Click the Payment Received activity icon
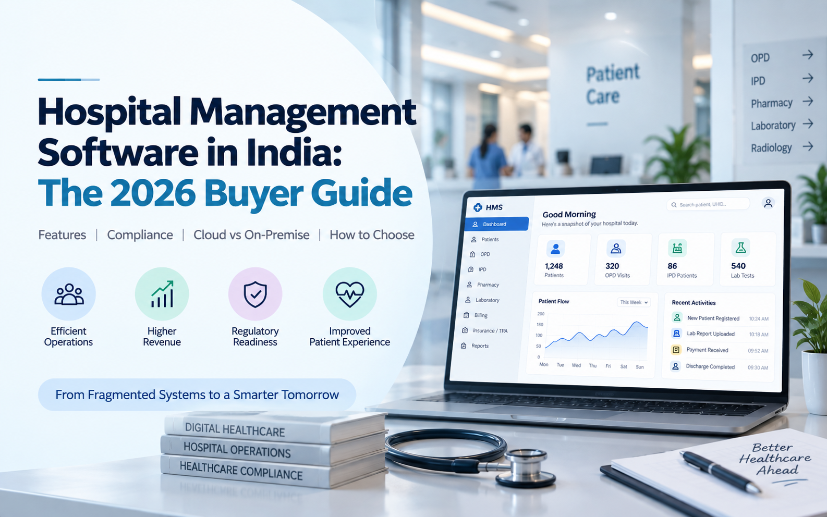Screen dimensions: 827x517 676,350
